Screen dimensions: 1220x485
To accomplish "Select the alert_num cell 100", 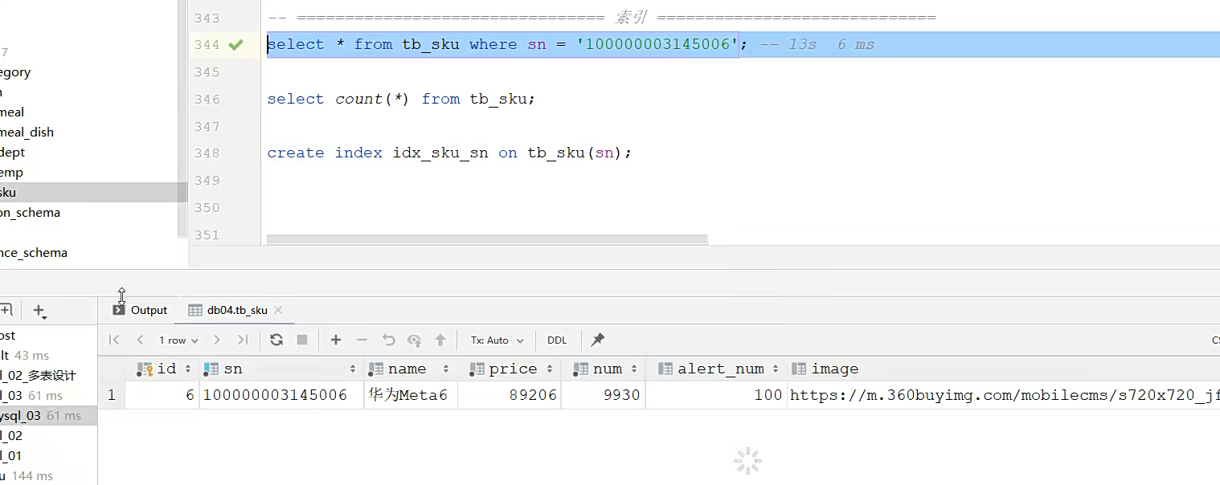I will (x=717, y=395).
